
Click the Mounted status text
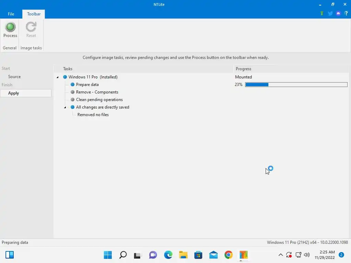coord(243,77)
